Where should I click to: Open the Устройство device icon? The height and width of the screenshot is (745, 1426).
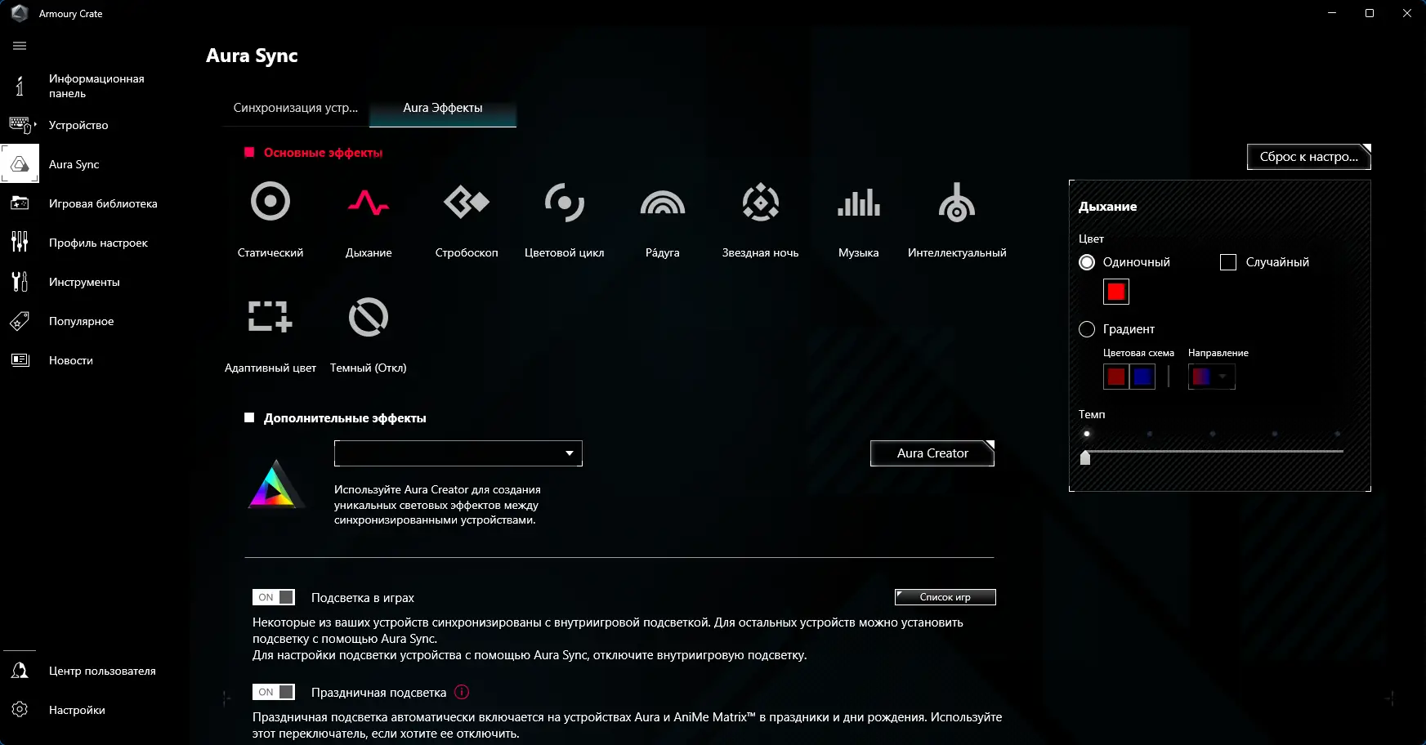20,125
